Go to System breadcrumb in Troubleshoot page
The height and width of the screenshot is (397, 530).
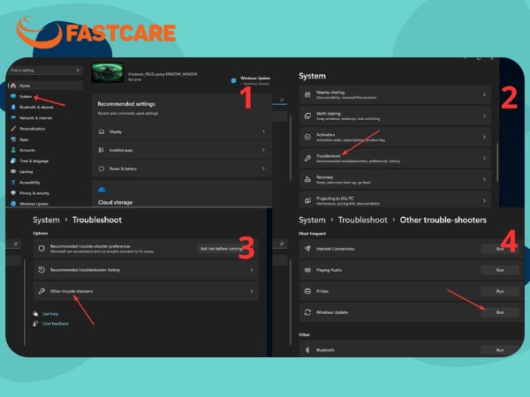click(46, 220)
